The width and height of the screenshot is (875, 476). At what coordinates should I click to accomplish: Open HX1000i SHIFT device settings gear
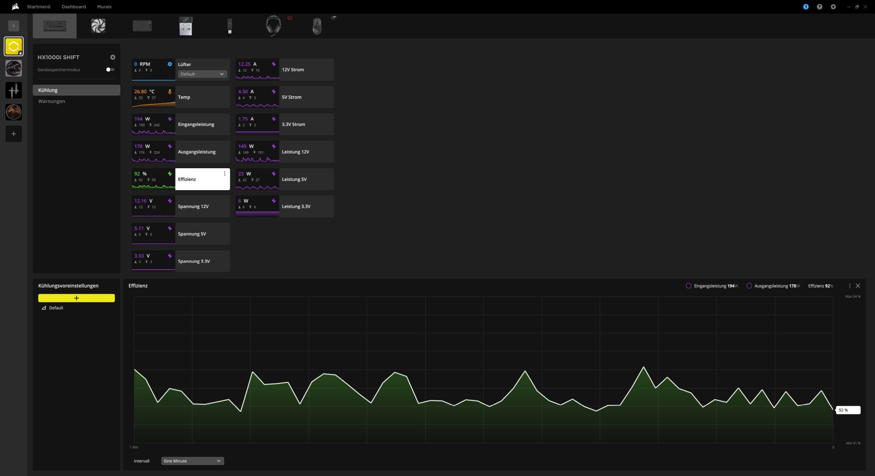(113, 57)
